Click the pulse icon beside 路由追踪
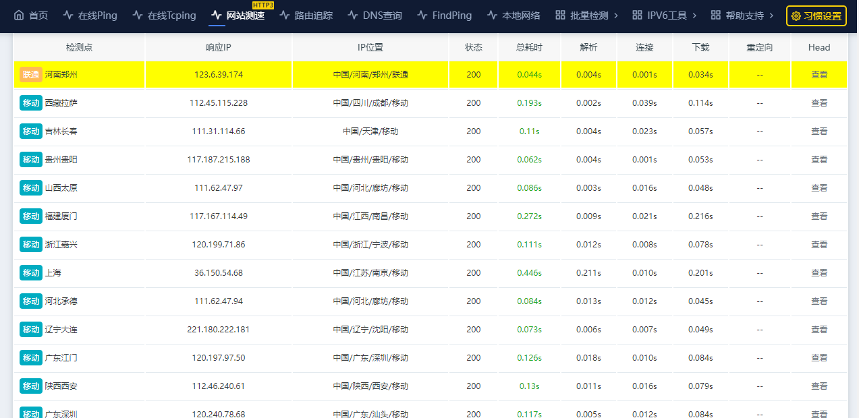859x418 pixels. click(285, 15)
